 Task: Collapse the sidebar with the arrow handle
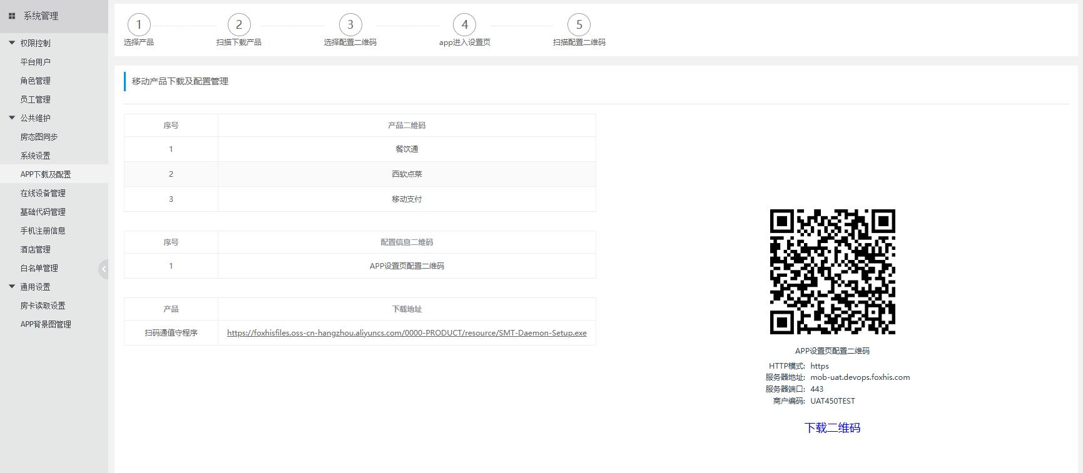coord(103,269)
